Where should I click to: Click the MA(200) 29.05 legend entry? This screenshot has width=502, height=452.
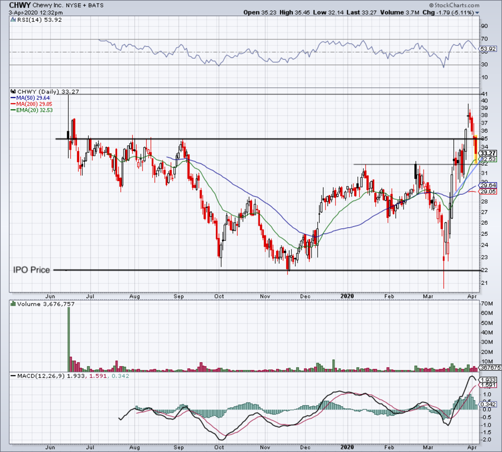(34, 104)
